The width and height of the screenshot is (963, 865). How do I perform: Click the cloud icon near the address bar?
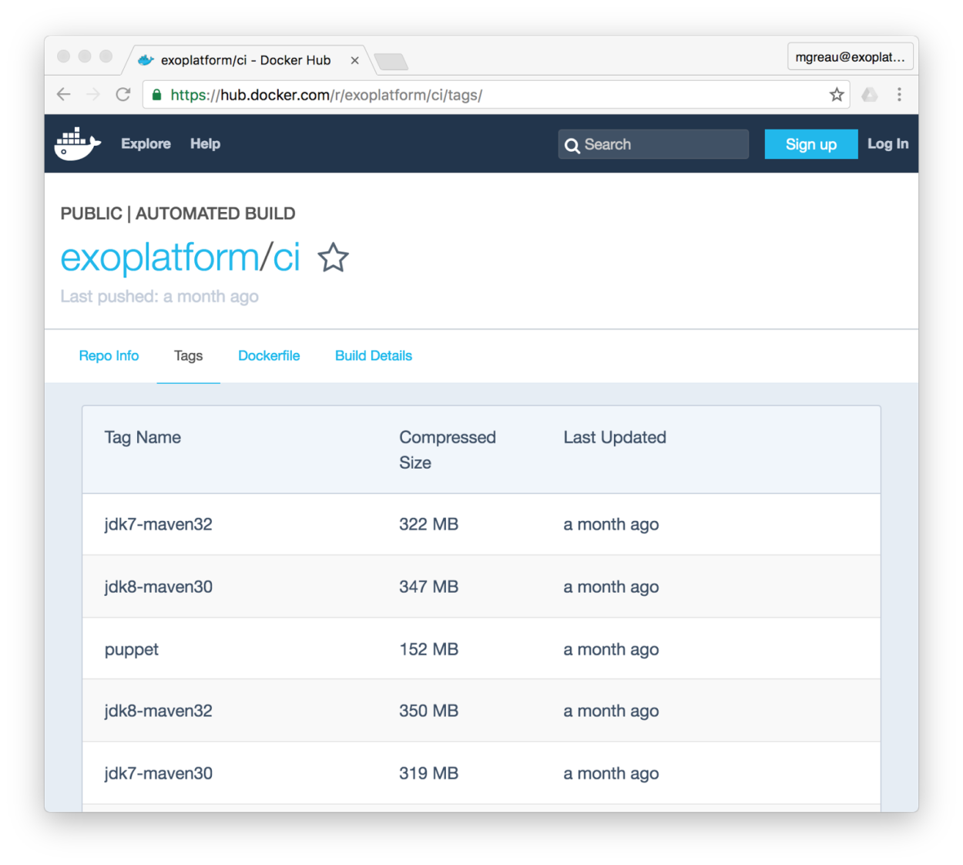pos(869,94)
